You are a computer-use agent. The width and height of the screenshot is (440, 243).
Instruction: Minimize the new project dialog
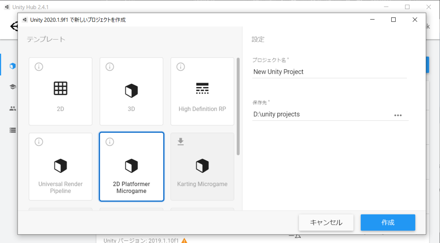(x=372, y=20)
